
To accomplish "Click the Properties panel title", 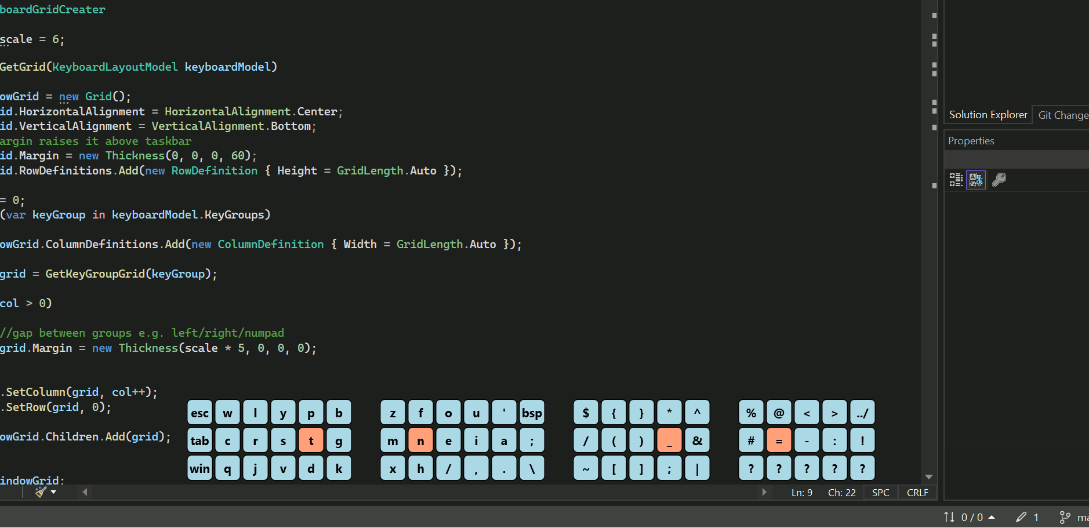I will pos(971,141).
